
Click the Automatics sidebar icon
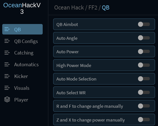(7, 64)
